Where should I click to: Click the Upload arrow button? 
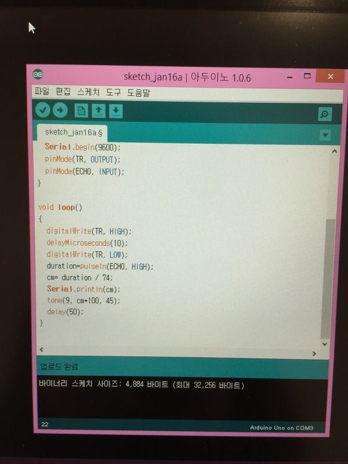click(60, 110)
